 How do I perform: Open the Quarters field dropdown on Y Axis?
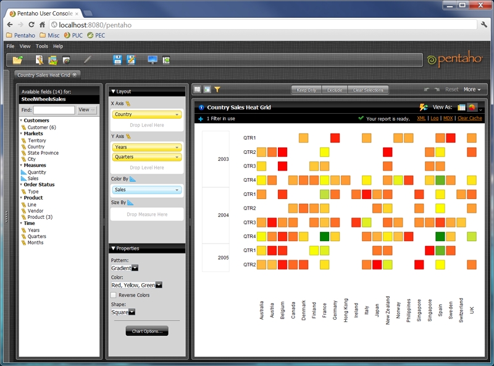point(177,157)
